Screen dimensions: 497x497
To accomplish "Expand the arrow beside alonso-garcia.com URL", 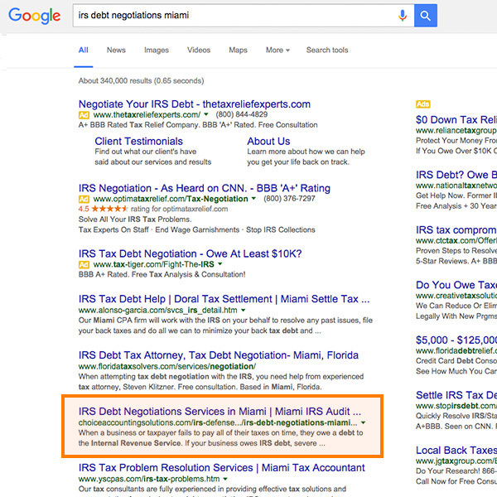I will (243, 310).
